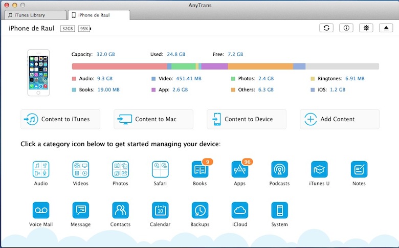This screenshot has width=399, height=248.
Task: Select the iPhone de Raul tab
Action: pyautogui.click(x=99, y=15)
